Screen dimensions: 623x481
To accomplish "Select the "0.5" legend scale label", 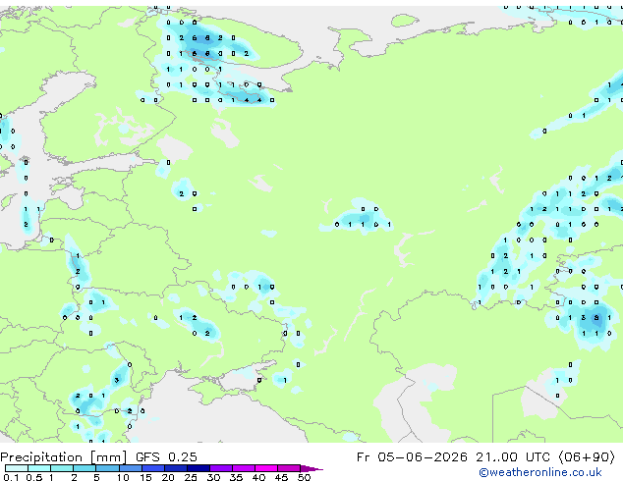I will point(34,477).
